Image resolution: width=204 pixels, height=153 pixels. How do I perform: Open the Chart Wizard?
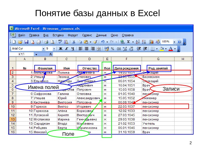click(151, 42)
